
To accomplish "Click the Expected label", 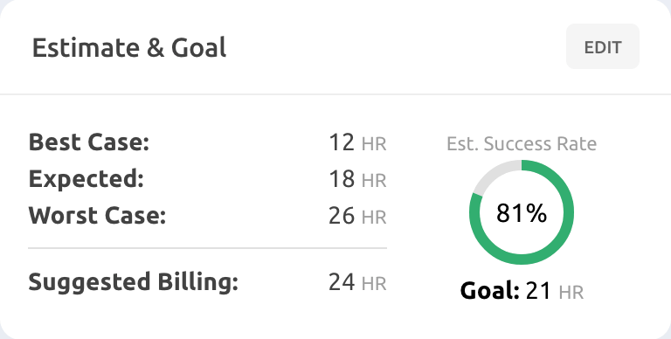I will pyautogui.click(x=86, y=179).
